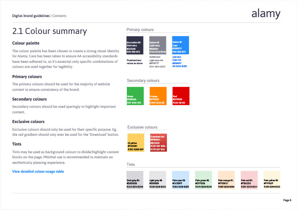
Task: Select the Light navy button fill swatch
Action: tap(158, 45)
